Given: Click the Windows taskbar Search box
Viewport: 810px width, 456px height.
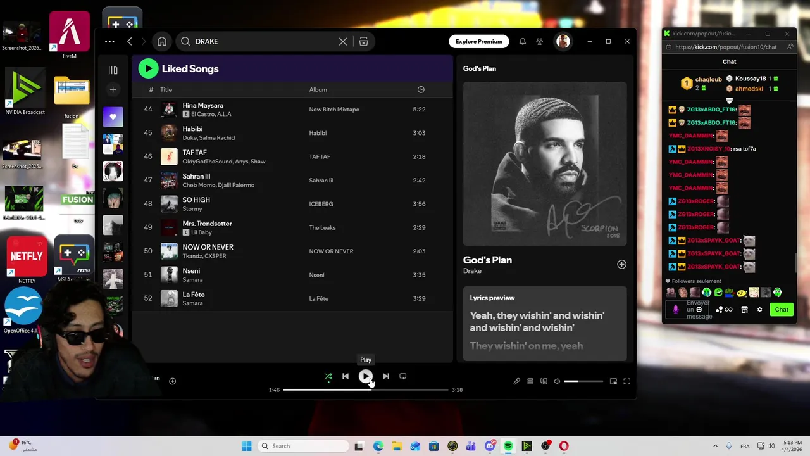Looking at the screenshot, I should [x=304, y=446].
